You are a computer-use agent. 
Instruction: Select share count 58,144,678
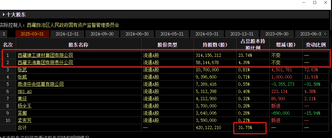(x=207, y=63)
